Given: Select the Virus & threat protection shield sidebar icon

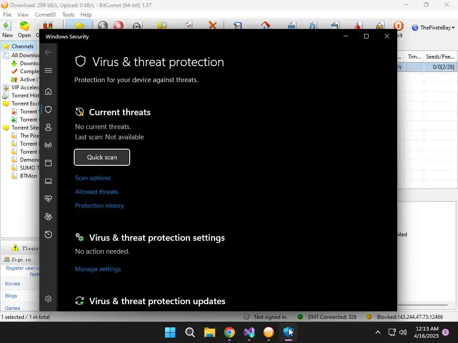Looking at the screenshot, I should click(48, 109).
